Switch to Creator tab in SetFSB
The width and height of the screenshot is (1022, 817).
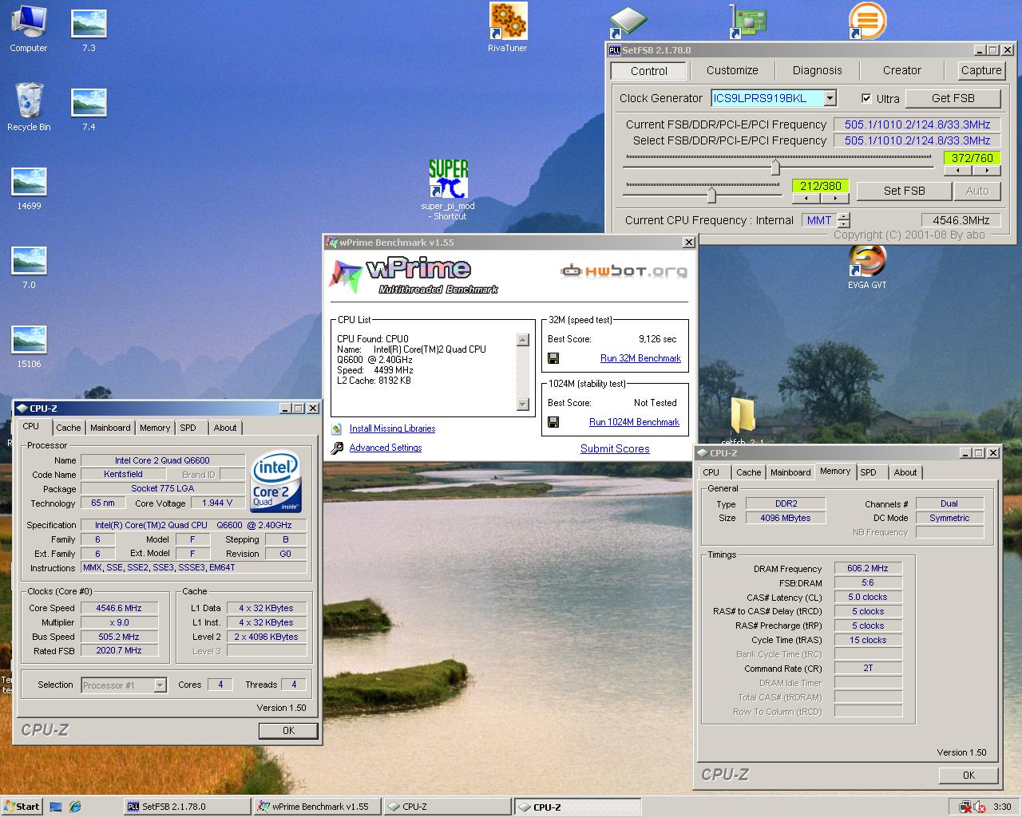click(901, 70)
